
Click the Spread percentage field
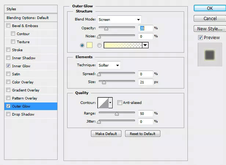pyautogui.click(x=145, y=74)
